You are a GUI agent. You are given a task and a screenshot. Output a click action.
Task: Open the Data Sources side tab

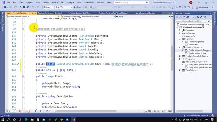click(2, 17)
